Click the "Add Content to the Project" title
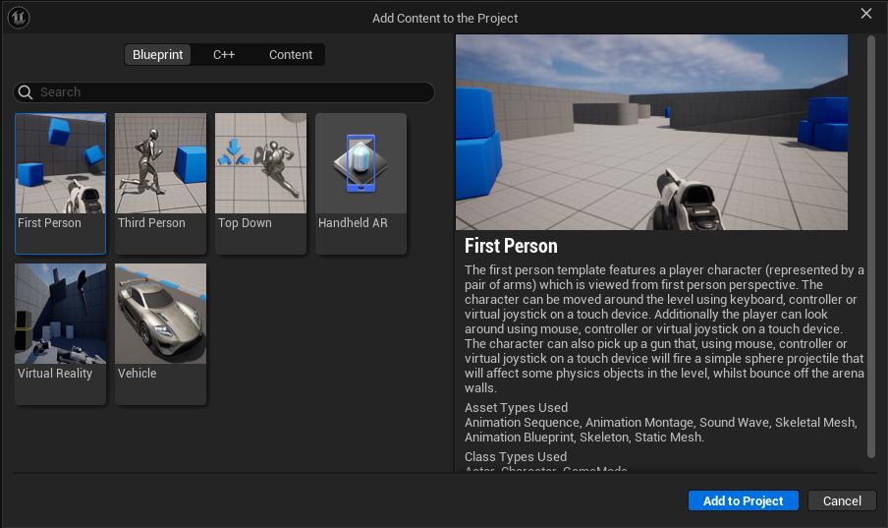The height and width of the screenshot is (528, 888). point(445,18)
